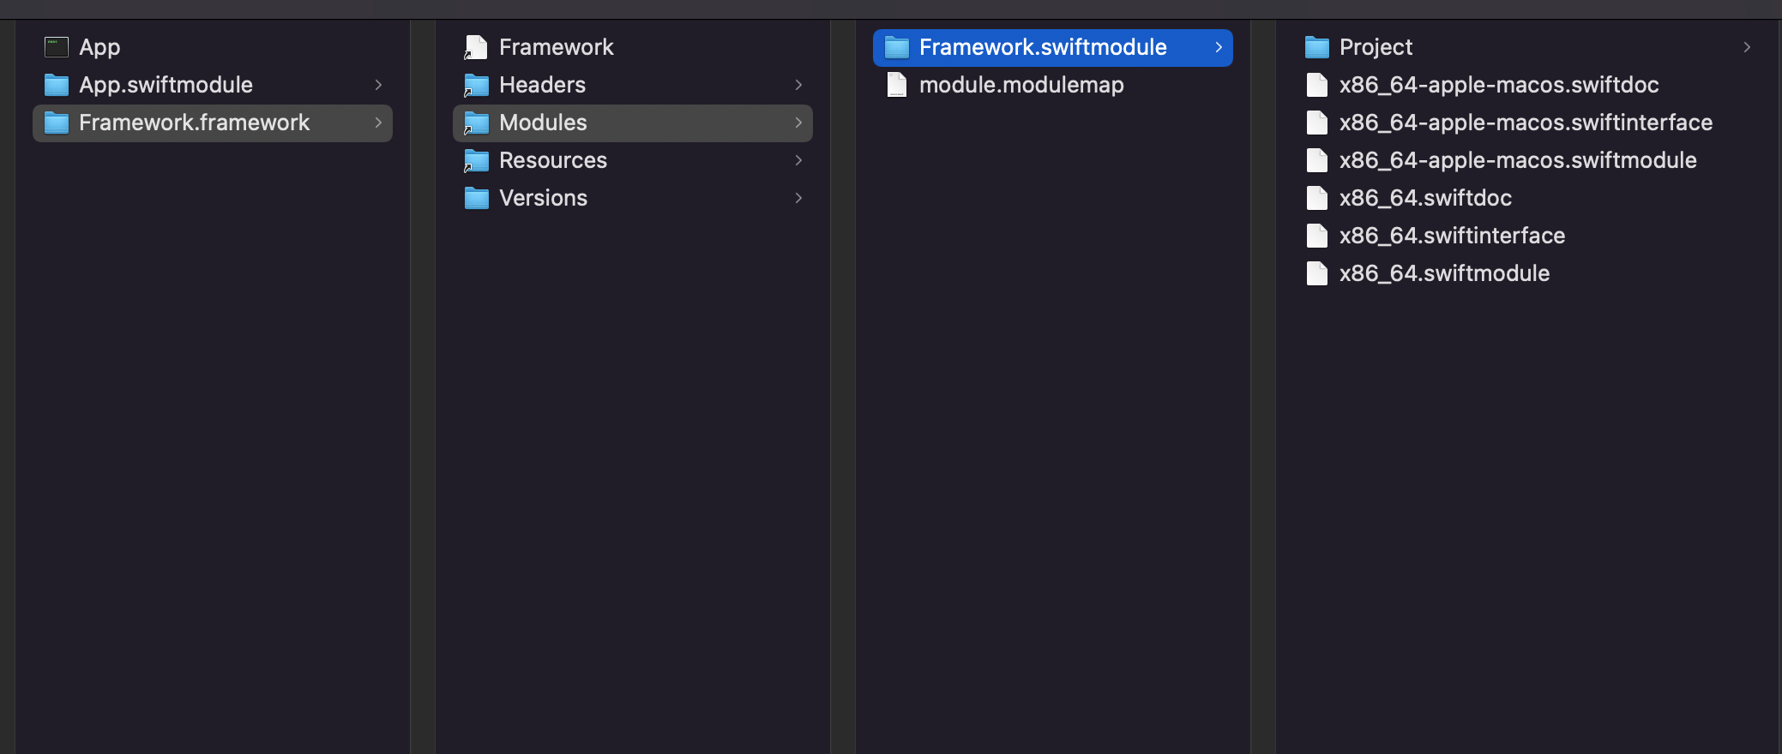
Task: Select x86_64.swiftmodule file name
Action: [1444, 273]
